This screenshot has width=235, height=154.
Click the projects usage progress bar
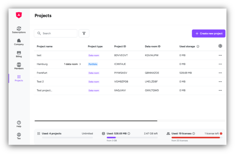pos(67,137)
